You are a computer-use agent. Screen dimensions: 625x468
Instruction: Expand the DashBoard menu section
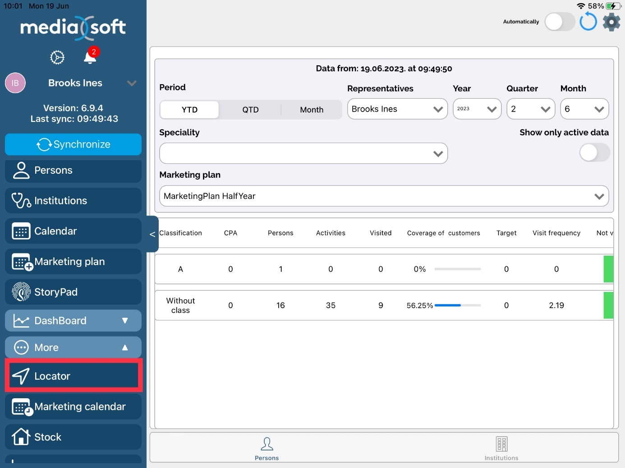tap(73, 321)
